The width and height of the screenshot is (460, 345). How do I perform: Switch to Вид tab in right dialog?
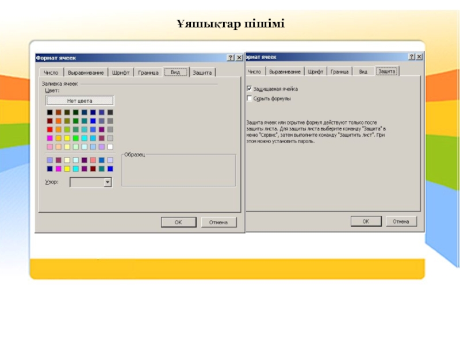point(363,71)
